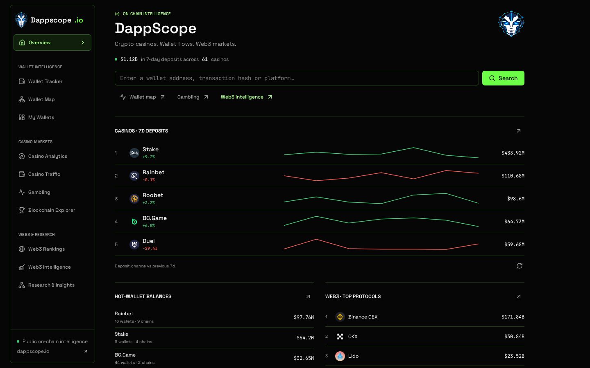
Task: Click the Duel casino logo icon
Action: (134, 245)
